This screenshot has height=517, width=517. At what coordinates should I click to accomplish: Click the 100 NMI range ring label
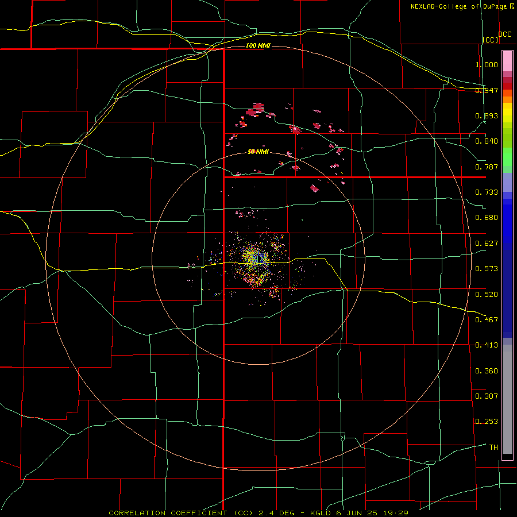pyautogui.click(x=258, y=45)
